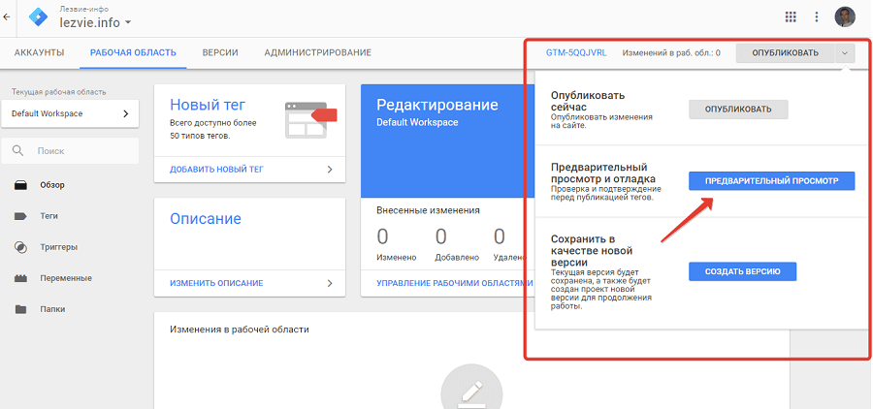Image resolution: width=873 pixels, height=409 pixels.
Task: Open Обзор in the sidebar
Action: click(52, 184)
